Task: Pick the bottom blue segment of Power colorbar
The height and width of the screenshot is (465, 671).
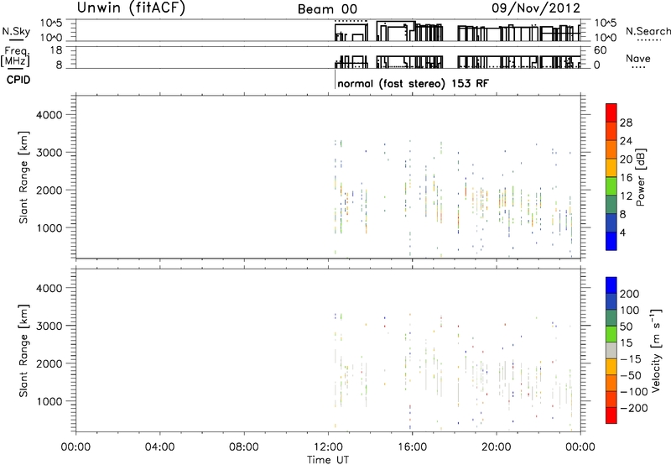Action: (x=611, y=241)
